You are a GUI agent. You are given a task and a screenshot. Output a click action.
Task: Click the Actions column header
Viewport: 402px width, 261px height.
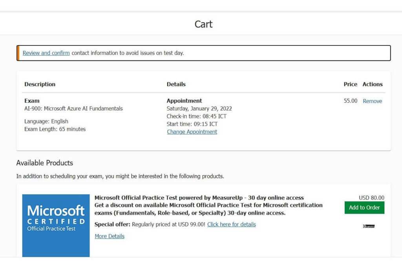(x=372, y=84)
